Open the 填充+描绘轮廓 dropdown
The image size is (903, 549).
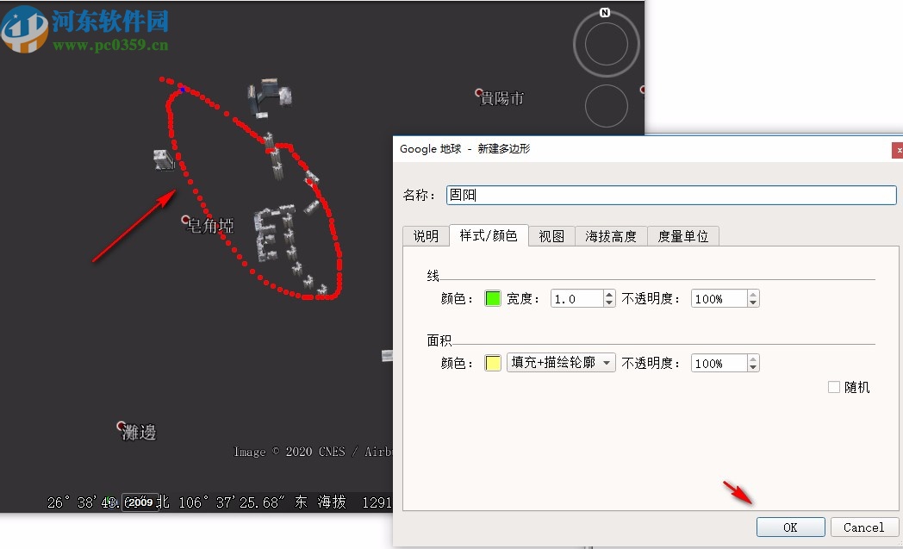[607, 363]
